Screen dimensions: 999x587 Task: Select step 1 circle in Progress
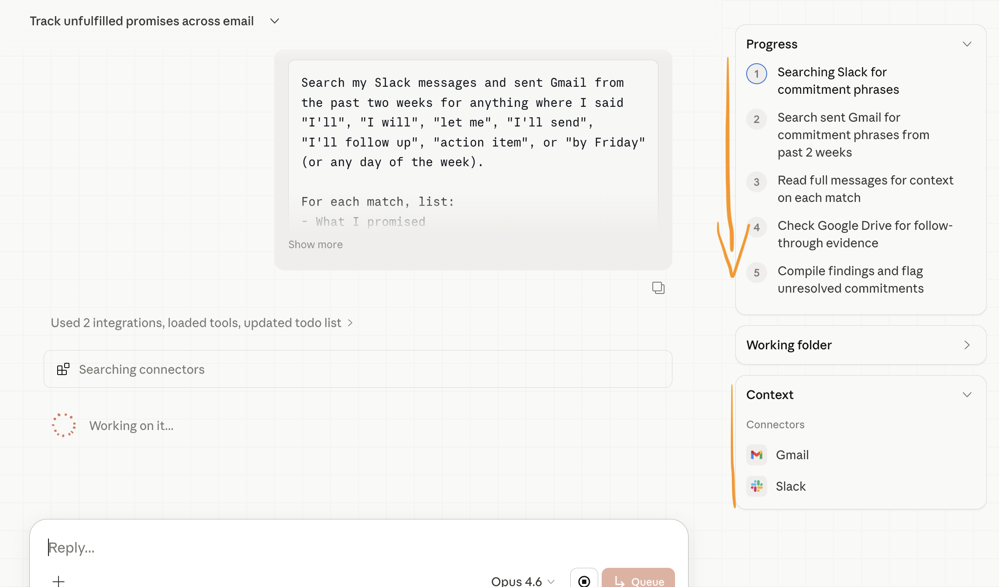[x=757, y=74]
